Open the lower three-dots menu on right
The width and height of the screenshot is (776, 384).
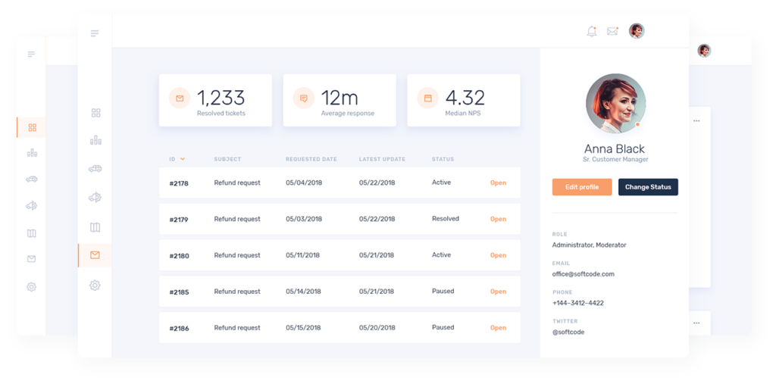[696, 323]
